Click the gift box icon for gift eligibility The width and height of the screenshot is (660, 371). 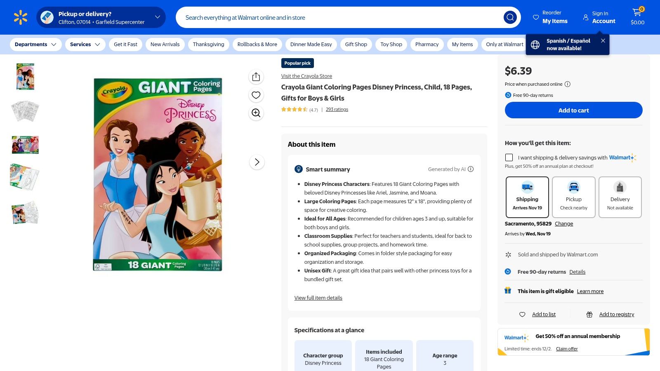pyautogui.click(x=508, y=291)
